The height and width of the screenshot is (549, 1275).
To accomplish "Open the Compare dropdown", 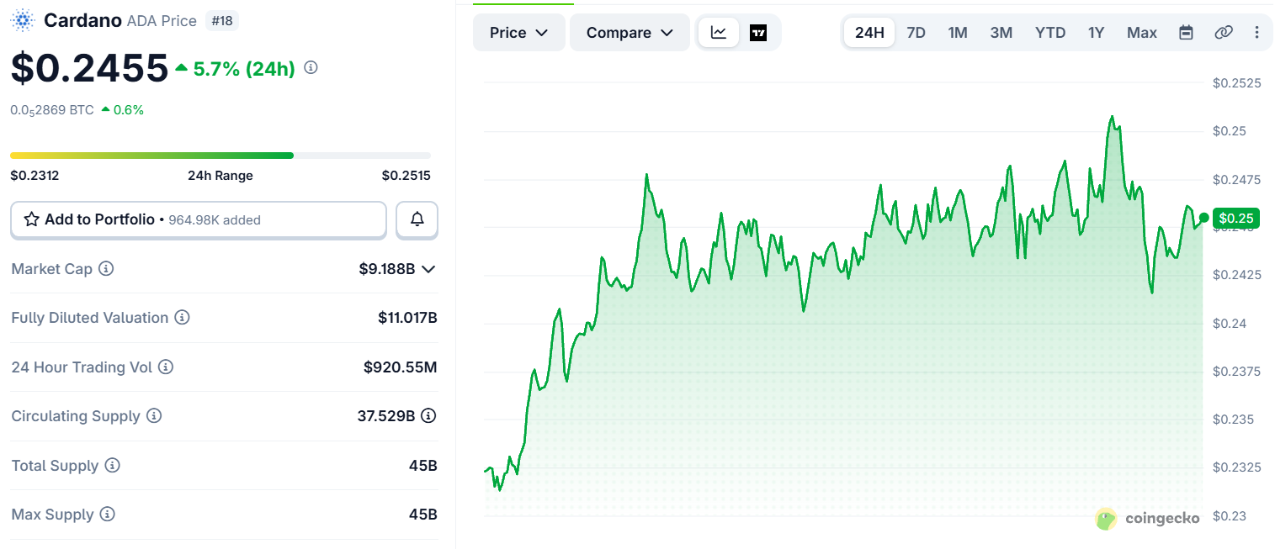I will coord(630,33).
